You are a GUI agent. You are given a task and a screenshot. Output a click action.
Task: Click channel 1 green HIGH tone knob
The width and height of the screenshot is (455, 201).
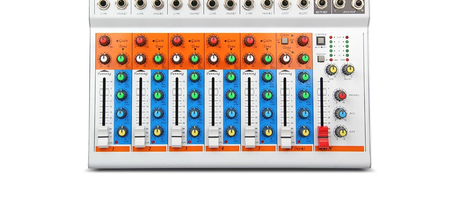point(122,59)
